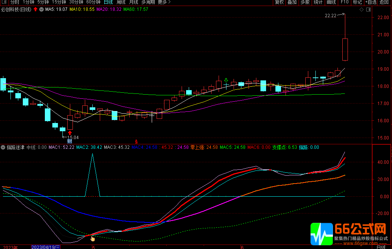The image size is (392, 249).
Task: Select the 5分钟 period tab
Action: point(43,2)
